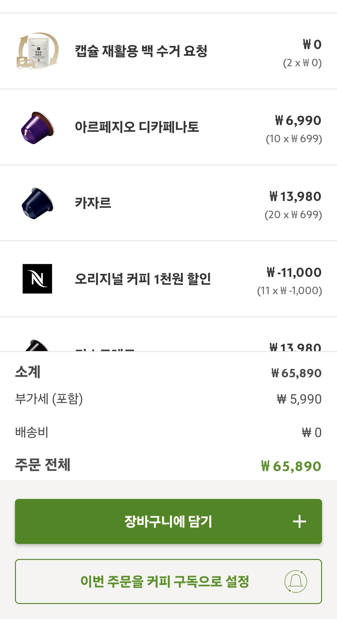
Task: Tap the ₩6,990 price of Arpeggio Decaffeinato
Action: 298,120
